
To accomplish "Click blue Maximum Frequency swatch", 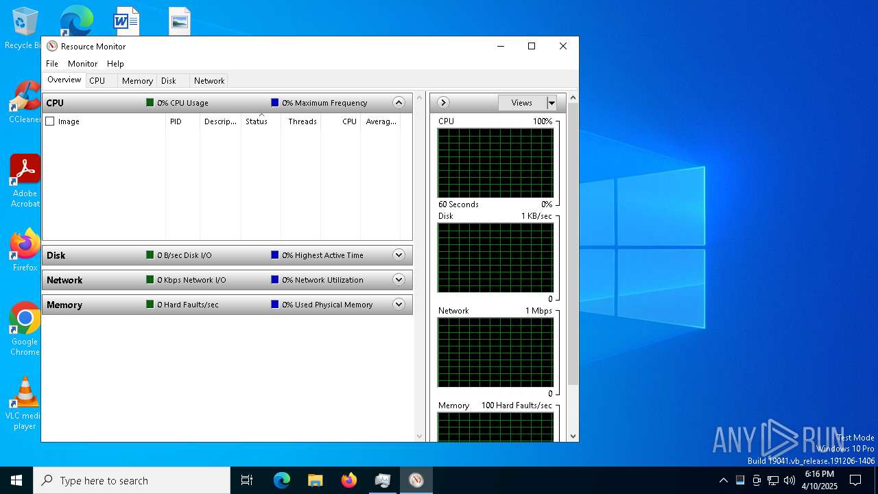I will [x=275, y=103].
